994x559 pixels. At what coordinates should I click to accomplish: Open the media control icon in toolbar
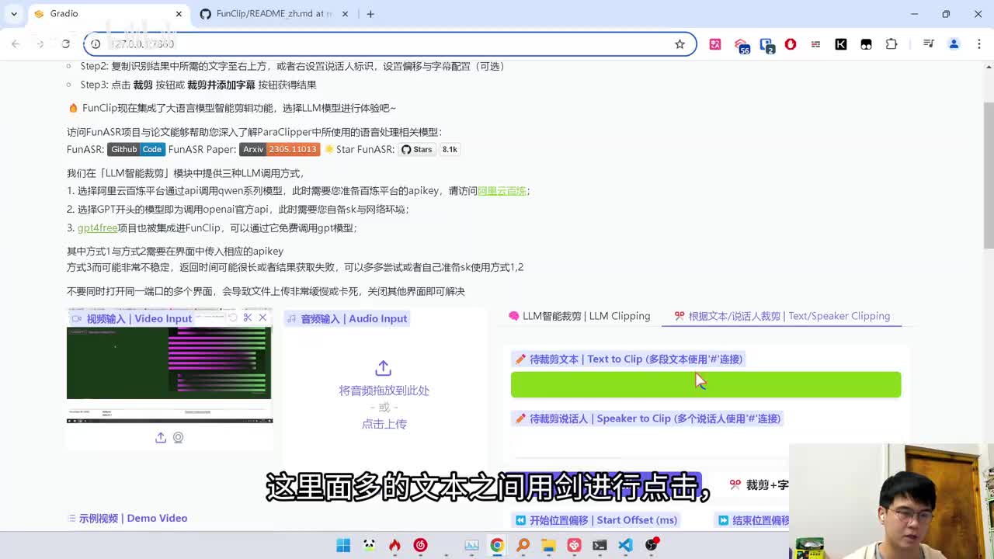928,44
